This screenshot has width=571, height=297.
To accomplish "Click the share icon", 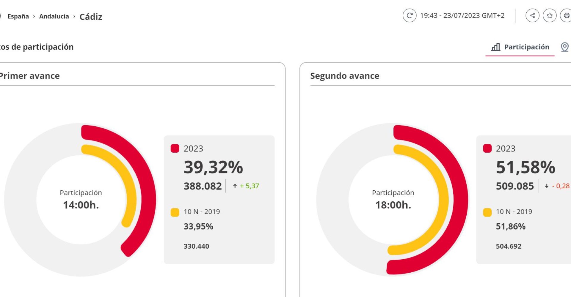I will click(x=532, y=16).
